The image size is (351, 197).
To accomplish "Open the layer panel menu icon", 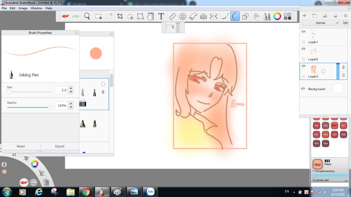I will pyautogui.click(x=346, y=15).
